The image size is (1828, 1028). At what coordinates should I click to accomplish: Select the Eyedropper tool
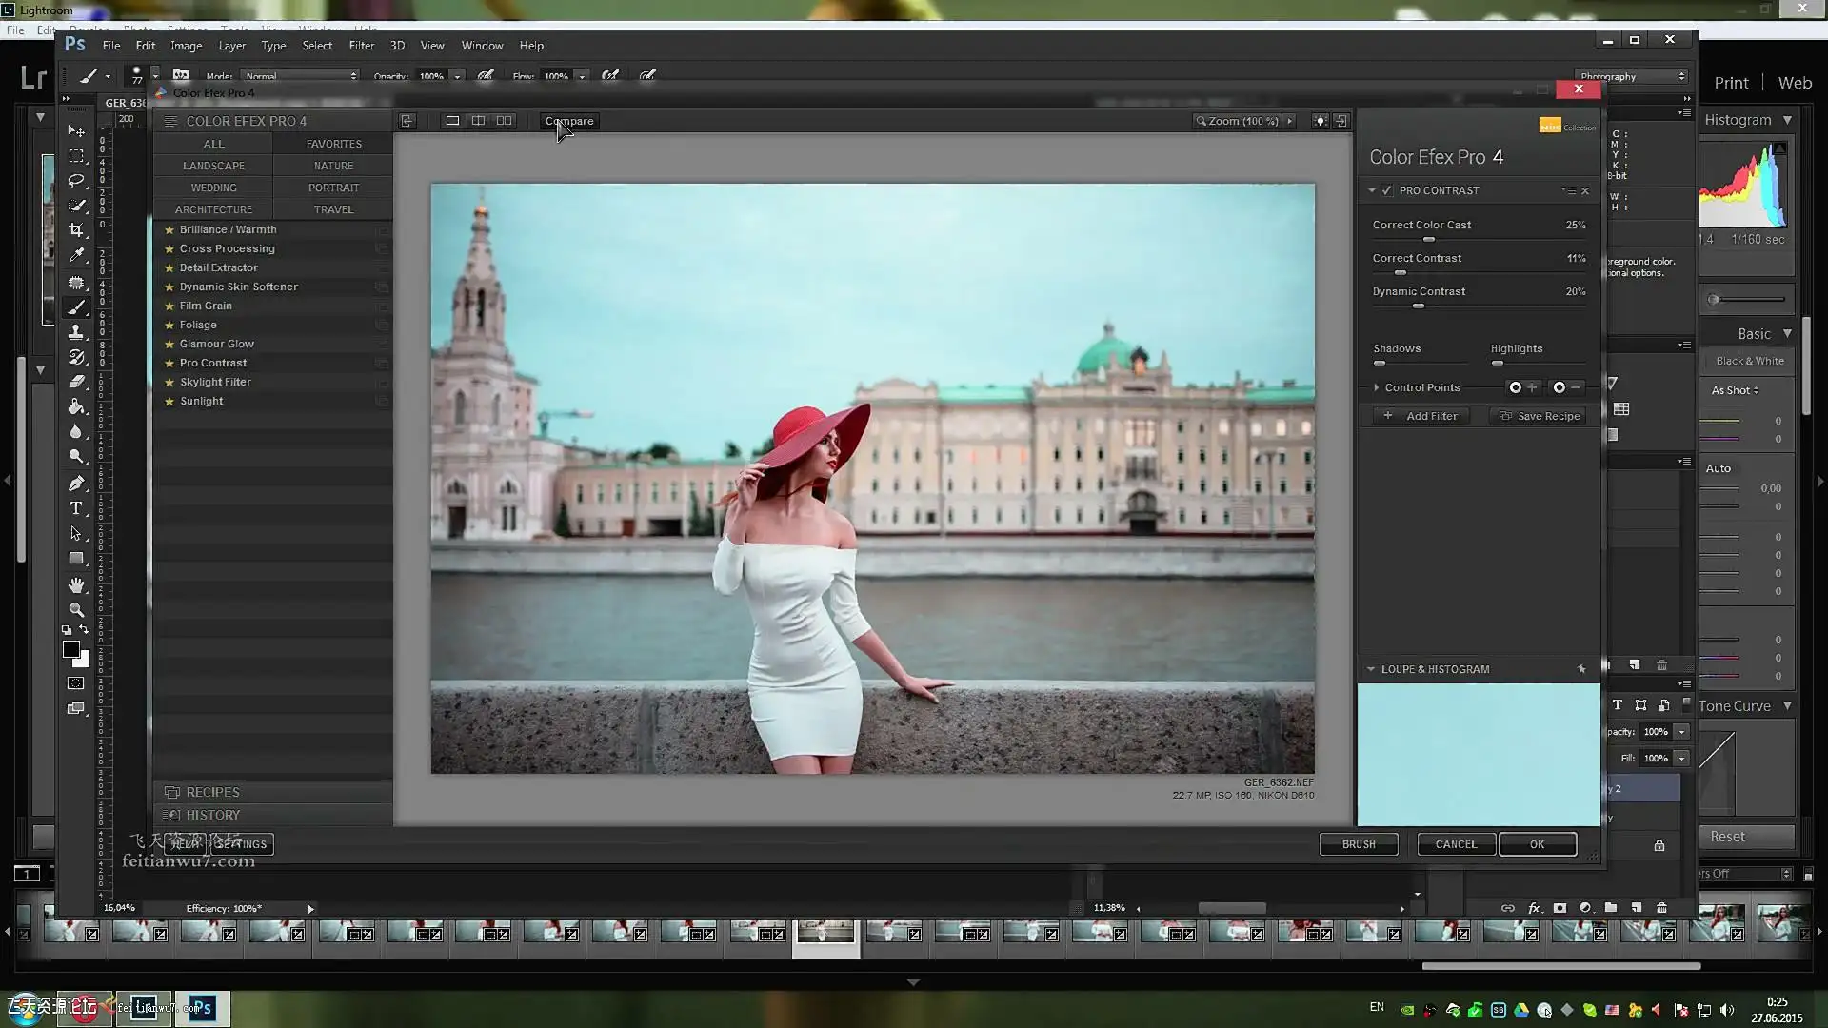tap(76, 255)
